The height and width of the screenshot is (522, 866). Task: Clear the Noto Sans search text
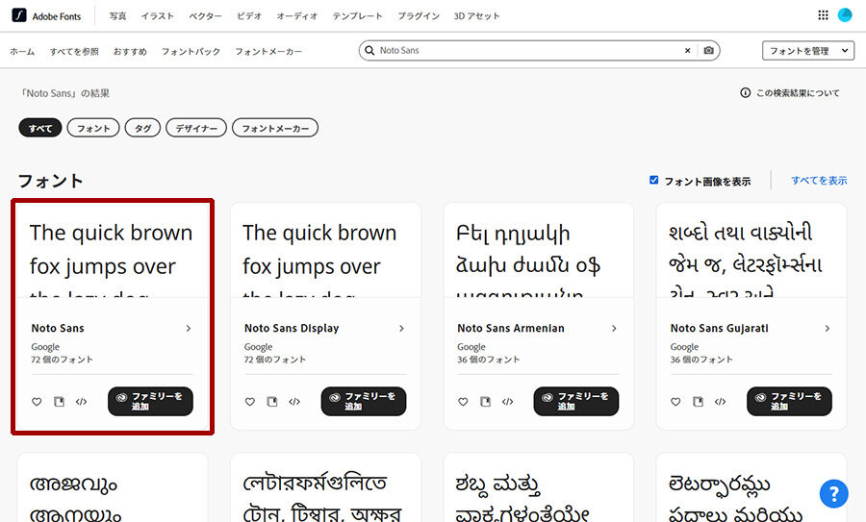(688, 50)
